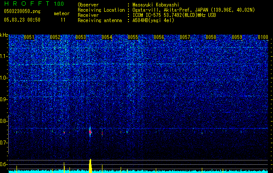This screenshot has width=273, height=173.
Task: Click the 0.9 frequency axis label
Action: [3, 99]
